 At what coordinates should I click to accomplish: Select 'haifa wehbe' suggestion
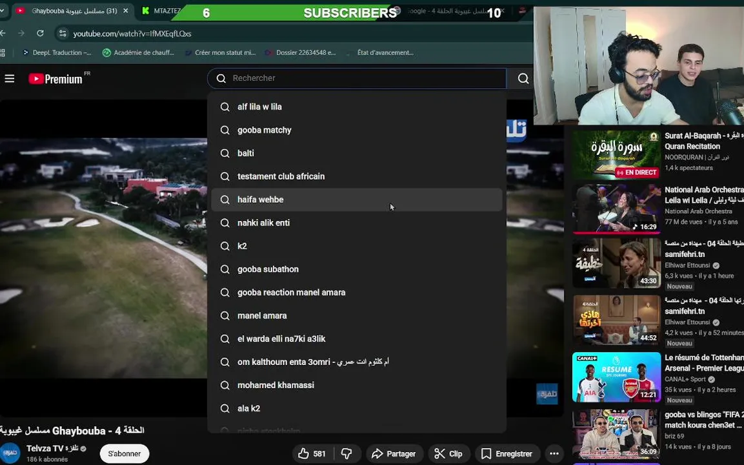[x=357, y=200]
